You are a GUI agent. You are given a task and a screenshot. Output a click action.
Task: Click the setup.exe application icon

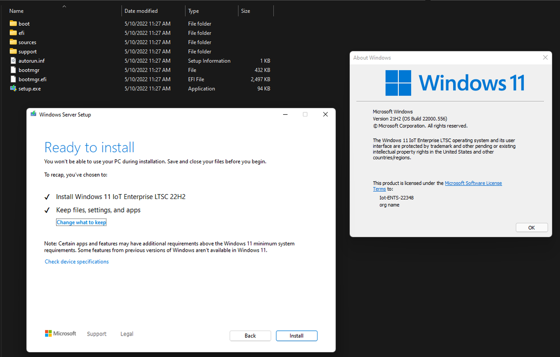(13, 89)
